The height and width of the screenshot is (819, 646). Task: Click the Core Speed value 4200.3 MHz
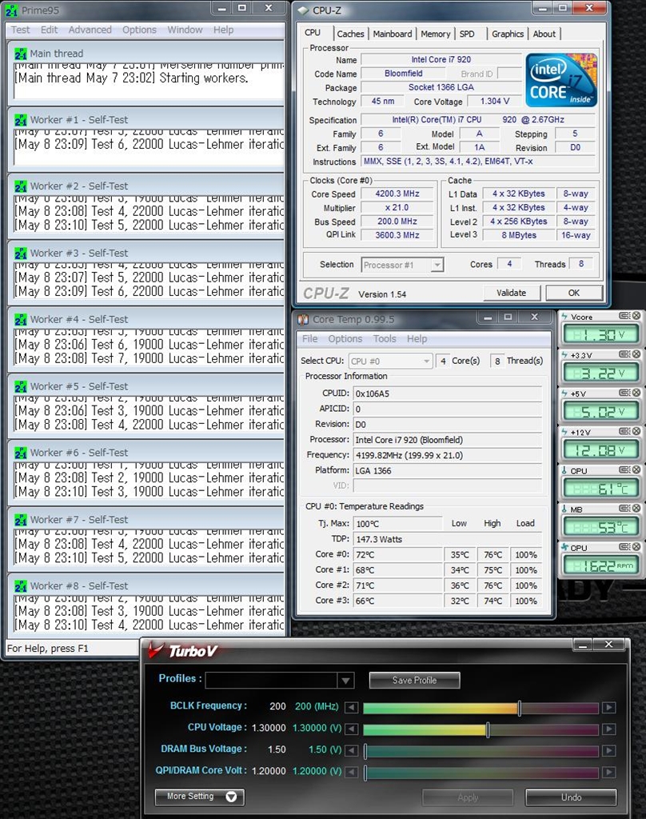pyautogui.click(x=397, y=194)
